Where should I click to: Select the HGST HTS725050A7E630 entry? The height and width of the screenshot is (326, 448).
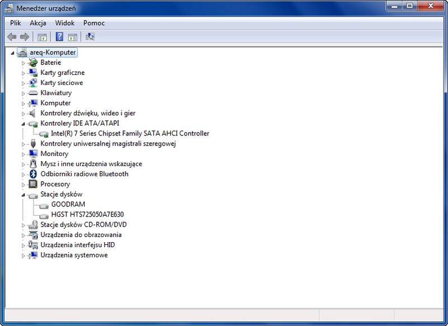[87, 215]
